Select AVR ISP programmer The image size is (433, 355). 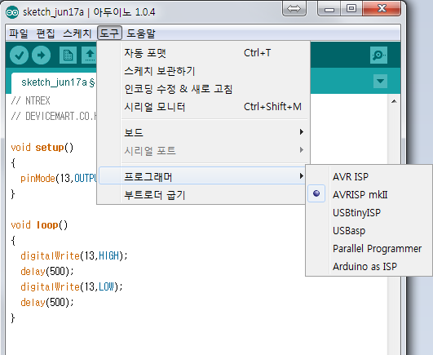point(369,176)
